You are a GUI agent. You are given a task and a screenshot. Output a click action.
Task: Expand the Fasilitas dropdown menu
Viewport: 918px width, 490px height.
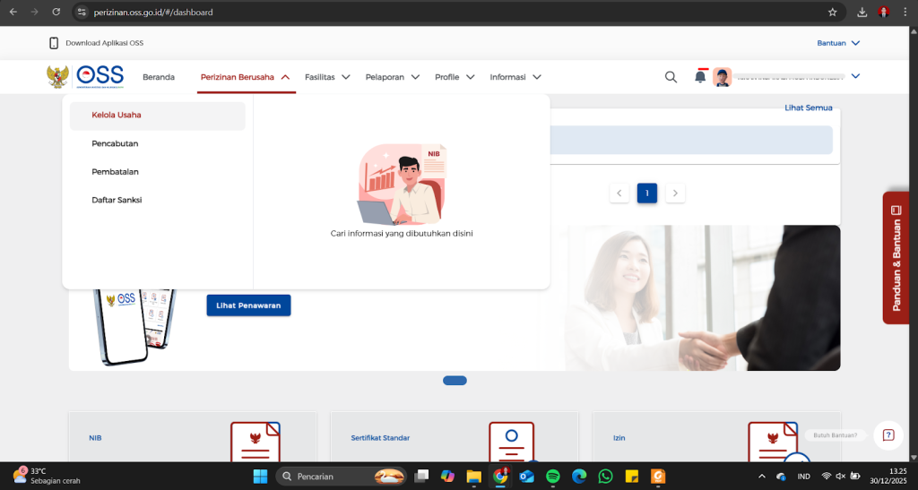click(x=327, y=77)
